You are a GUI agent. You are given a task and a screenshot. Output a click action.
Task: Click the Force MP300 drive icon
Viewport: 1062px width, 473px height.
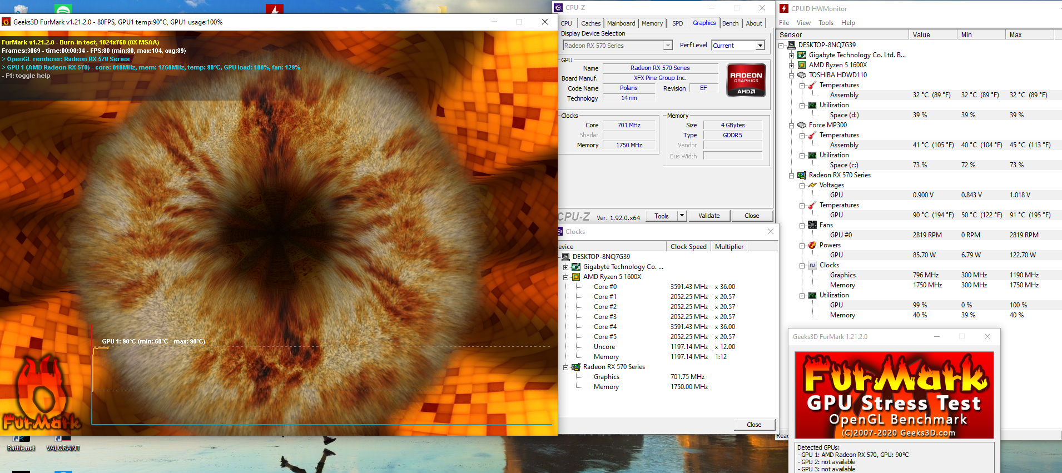point(802,125)
